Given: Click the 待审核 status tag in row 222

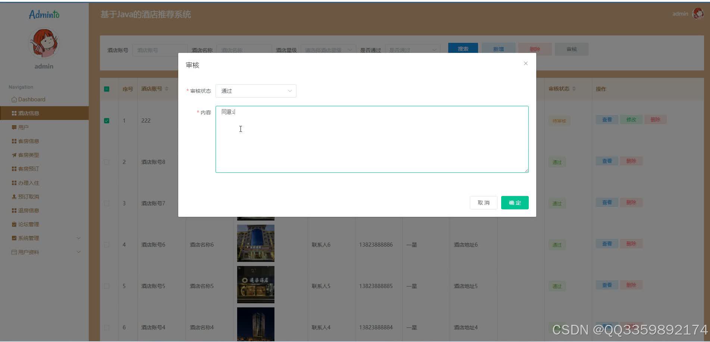Looking at the screenshot, I should click(559, 121).
